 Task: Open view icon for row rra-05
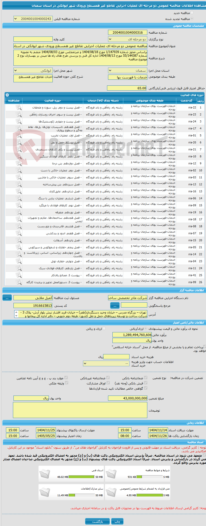tap(19, 247)
